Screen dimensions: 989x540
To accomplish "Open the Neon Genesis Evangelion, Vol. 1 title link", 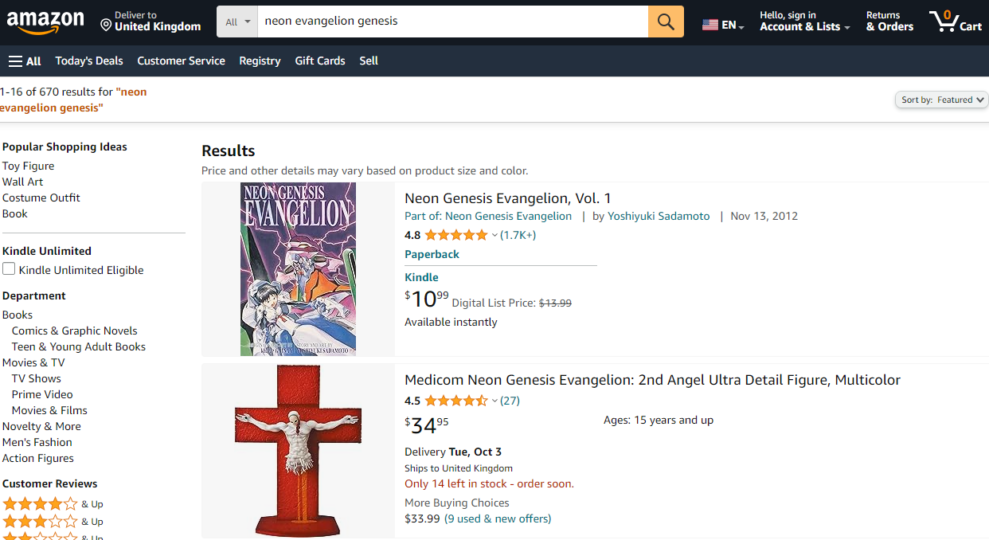I will tap(507, 198).
